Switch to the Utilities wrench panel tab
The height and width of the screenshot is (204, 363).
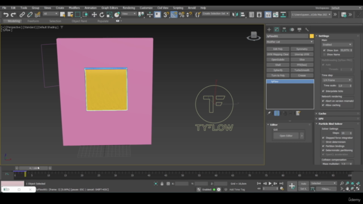(307, 29)
